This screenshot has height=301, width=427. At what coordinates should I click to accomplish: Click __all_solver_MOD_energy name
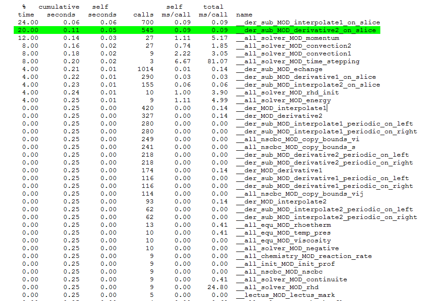pyautogui.click(x=283, y=100)
